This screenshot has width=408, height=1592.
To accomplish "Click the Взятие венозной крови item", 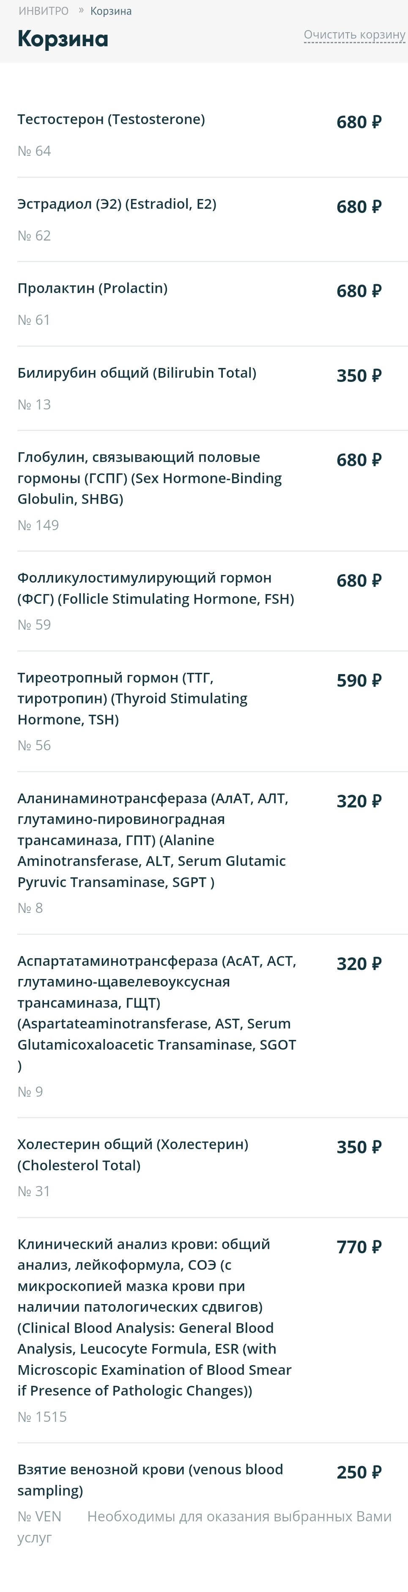I will (150, 1479).
